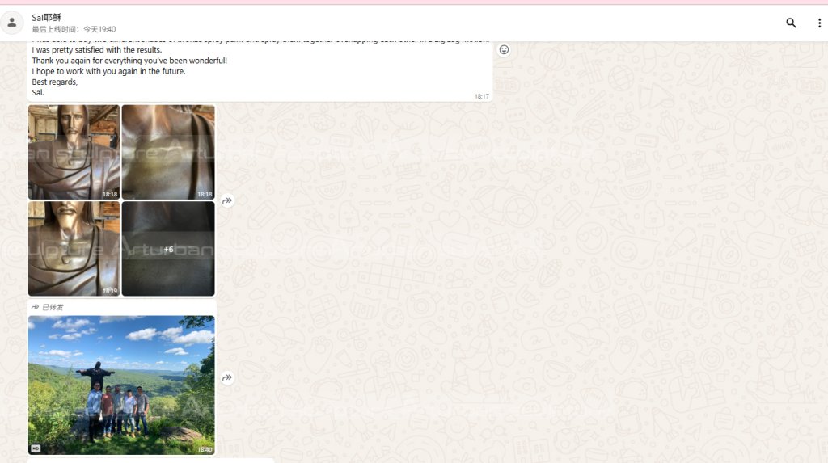Forward the statue photo album
Image resolution: width=828 pixels, height=463 pixels.
(x=227, y=200)
